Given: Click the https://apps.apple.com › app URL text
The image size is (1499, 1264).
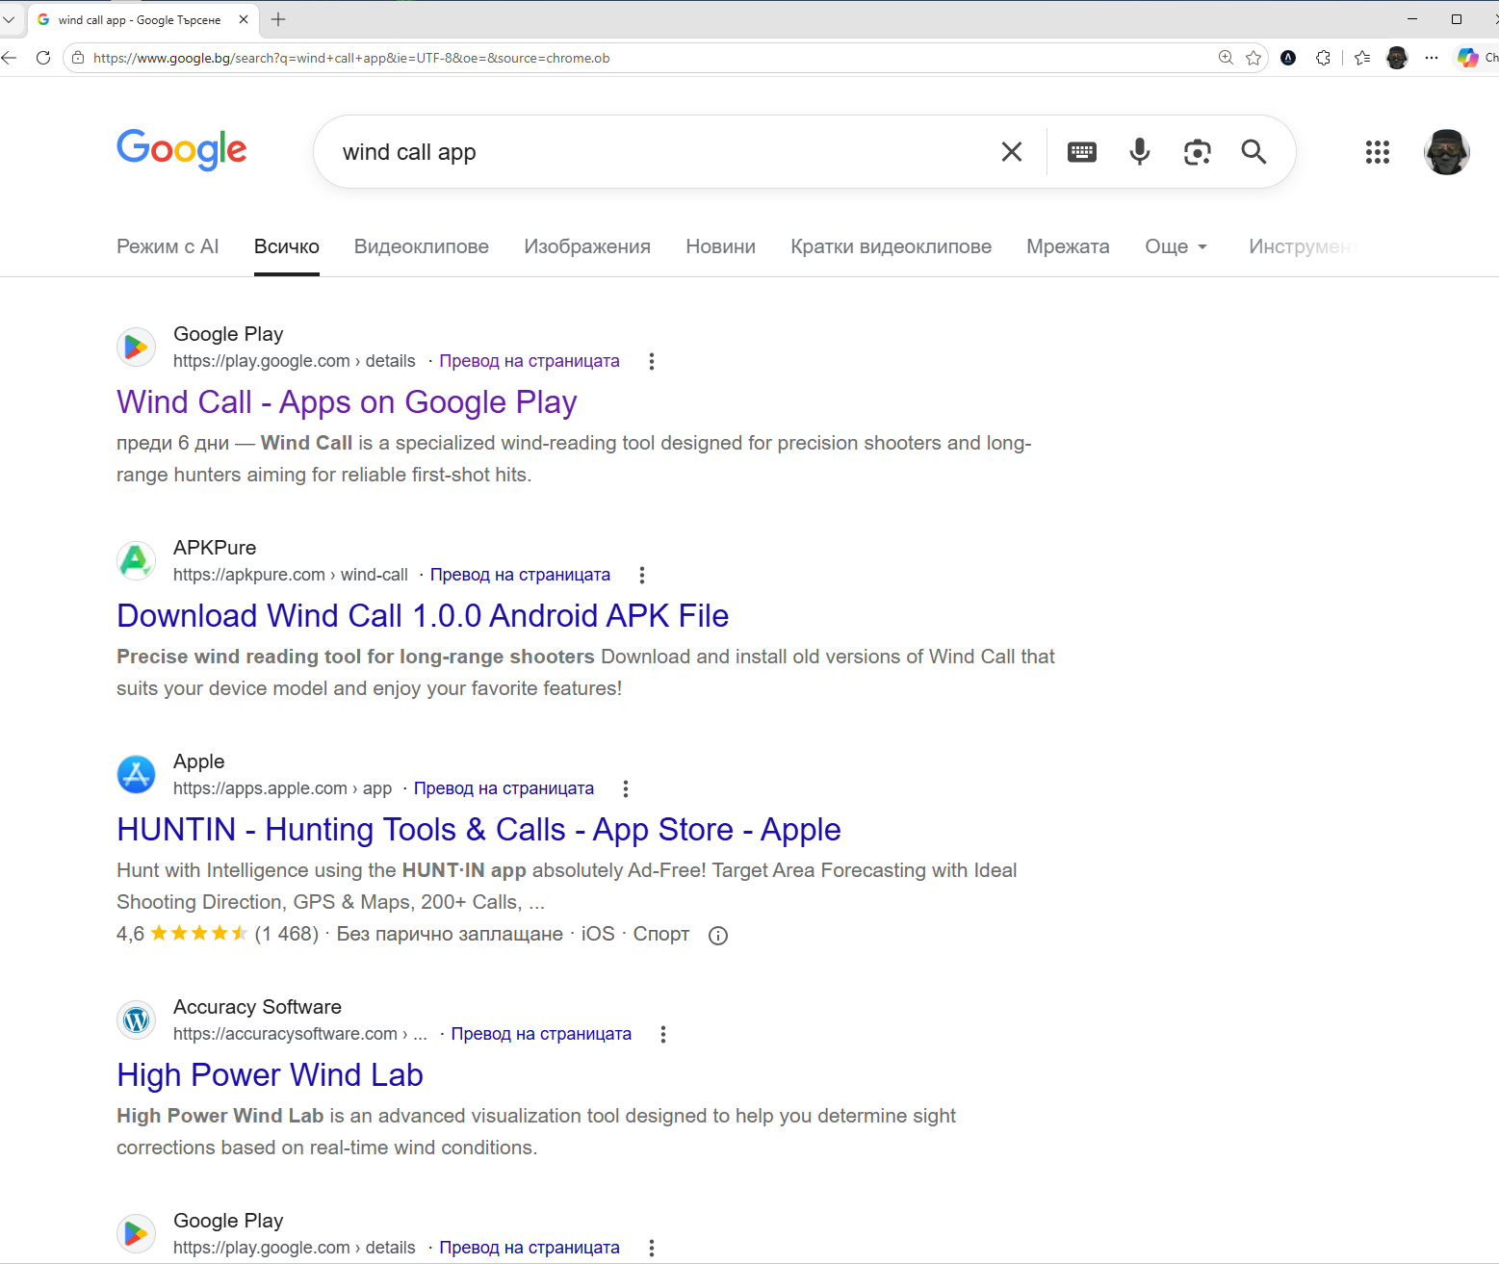Looking at the screenshot, I should 282,788.
